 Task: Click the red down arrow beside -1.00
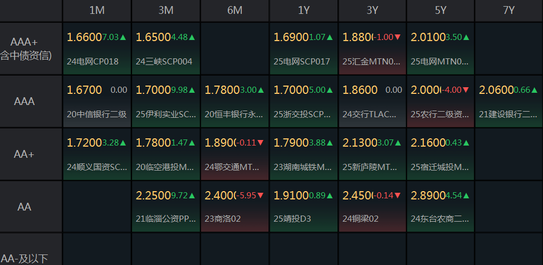click(397, 37)
